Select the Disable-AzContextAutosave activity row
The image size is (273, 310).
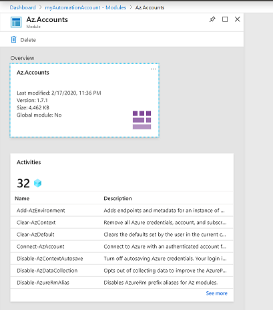point(121,259)
